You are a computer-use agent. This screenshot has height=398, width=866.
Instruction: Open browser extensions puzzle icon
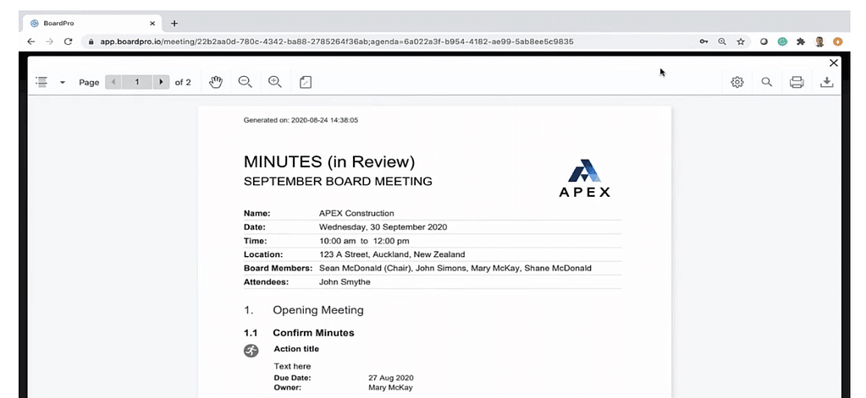[x=801, y=41]
